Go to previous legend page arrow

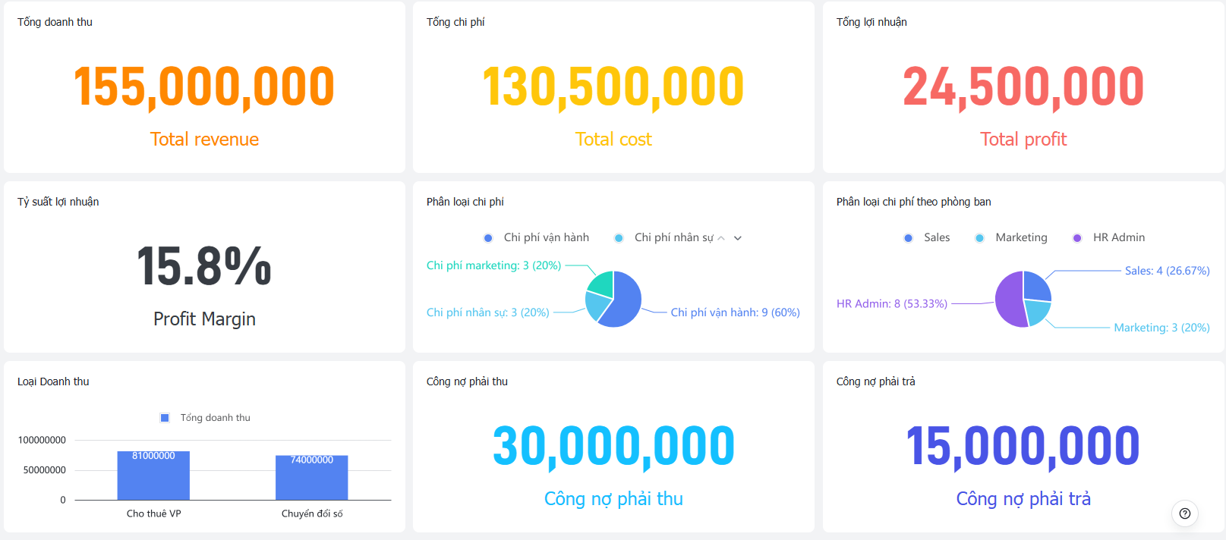(721, 238)
